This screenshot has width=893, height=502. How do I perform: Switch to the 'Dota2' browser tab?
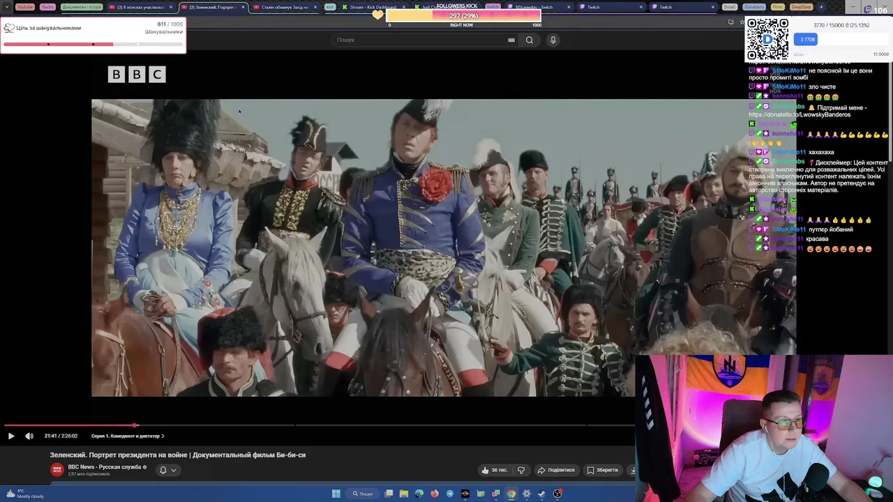[x=730, y=7]
